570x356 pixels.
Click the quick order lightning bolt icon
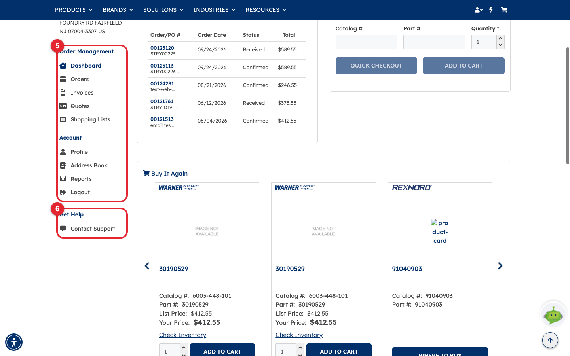coord(491,10)
